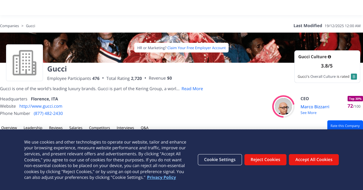Viewport: 363px width, 190px height.
Task: Click the Rate this Company button
Action: click(x=345, y=125)
